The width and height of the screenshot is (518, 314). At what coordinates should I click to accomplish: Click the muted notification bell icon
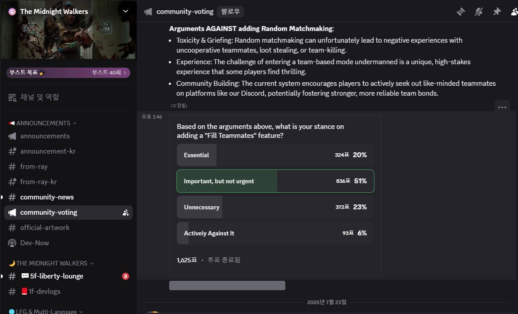479,12
